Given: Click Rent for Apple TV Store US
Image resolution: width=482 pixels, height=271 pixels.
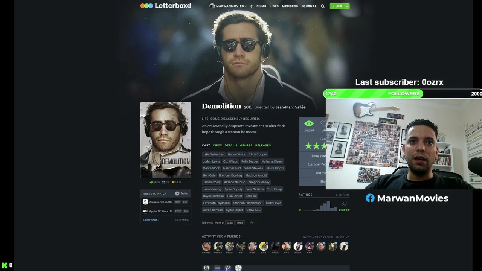Looking at the screenshot, I should click(x=178, y=211).
